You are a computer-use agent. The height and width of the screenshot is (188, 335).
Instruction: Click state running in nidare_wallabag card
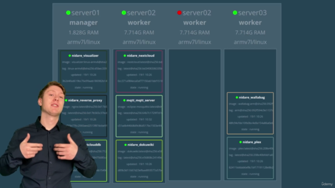pos(250,130)
